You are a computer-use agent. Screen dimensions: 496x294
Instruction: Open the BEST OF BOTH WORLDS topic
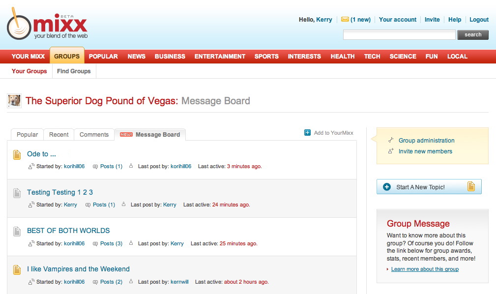[68, 231]
